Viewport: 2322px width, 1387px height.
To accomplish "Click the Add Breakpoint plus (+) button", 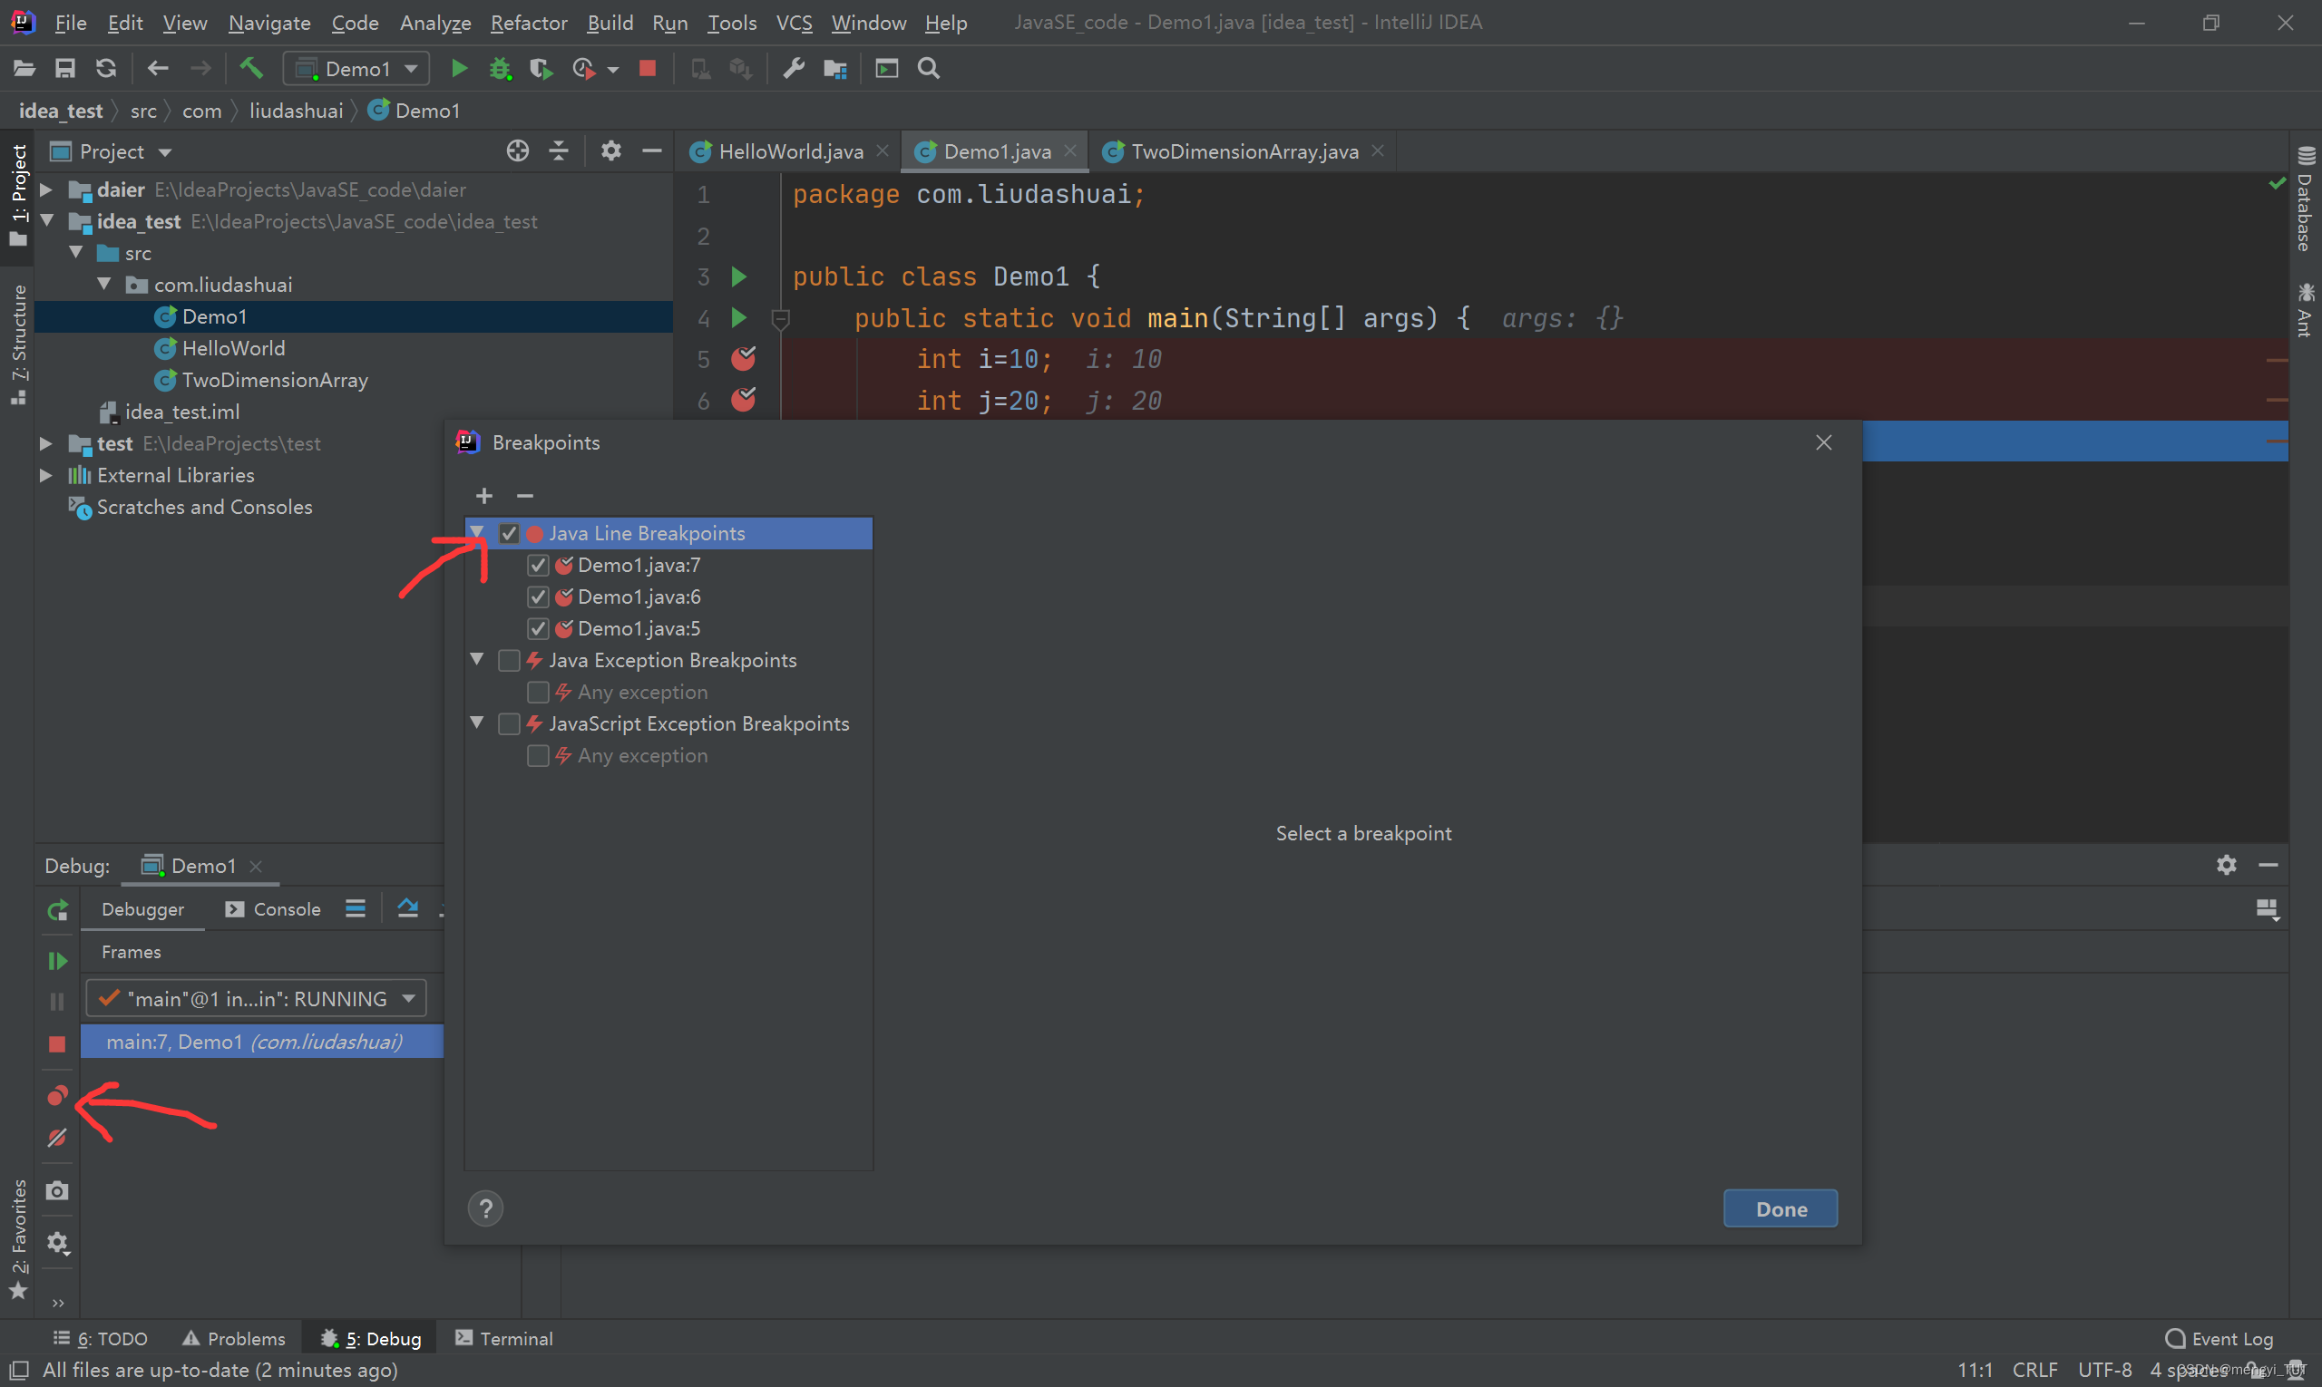I will 483,495.
